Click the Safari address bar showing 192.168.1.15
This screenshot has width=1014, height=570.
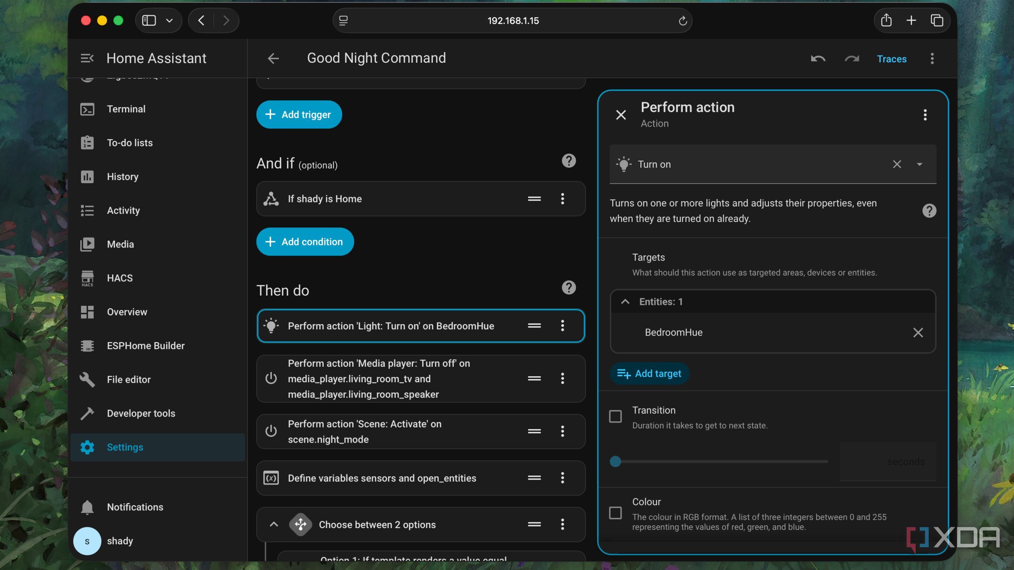click(512, 21)
